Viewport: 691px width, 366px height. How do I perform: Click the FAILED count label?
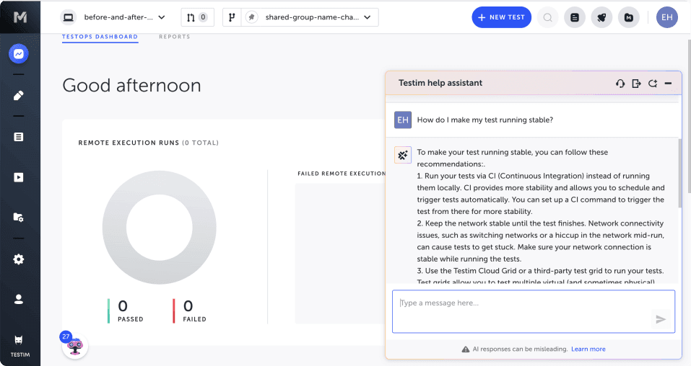click(x=195, y=319)
